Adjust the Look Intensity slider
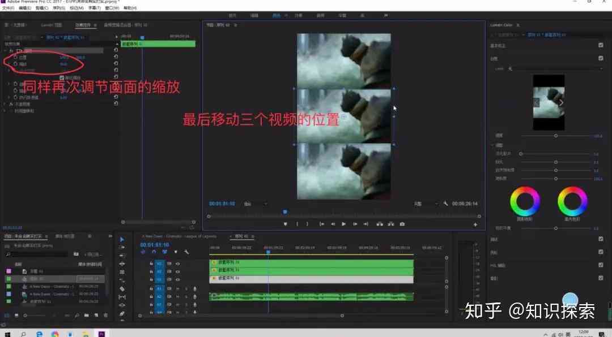 pos(556,136)
